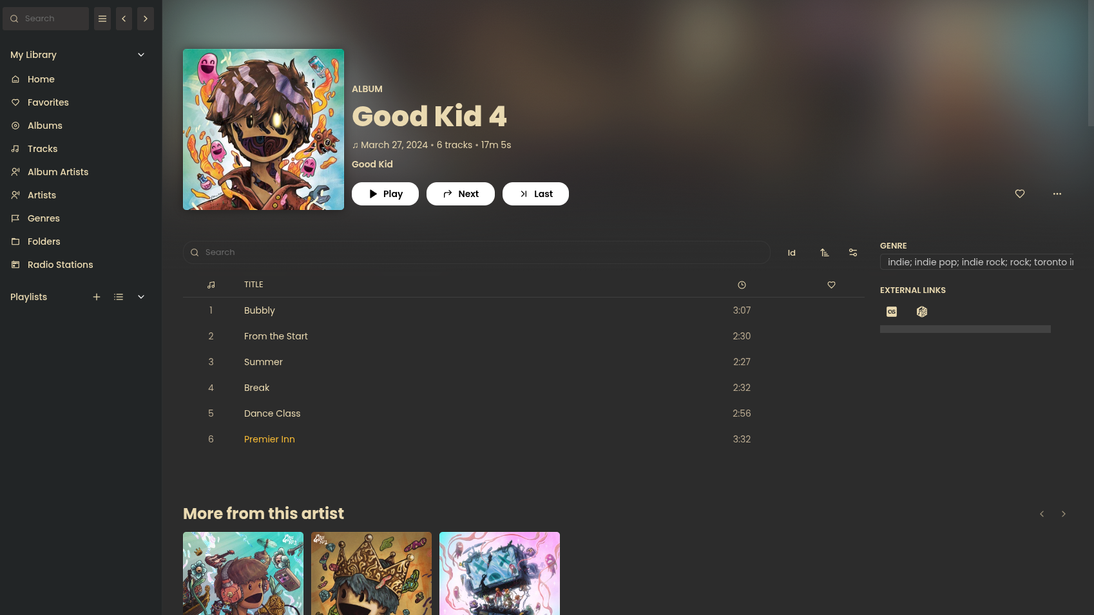Viewport: 1094px width, 615px height.
Task: Click the sort order icon above tracklist
Action: [825, 252]
